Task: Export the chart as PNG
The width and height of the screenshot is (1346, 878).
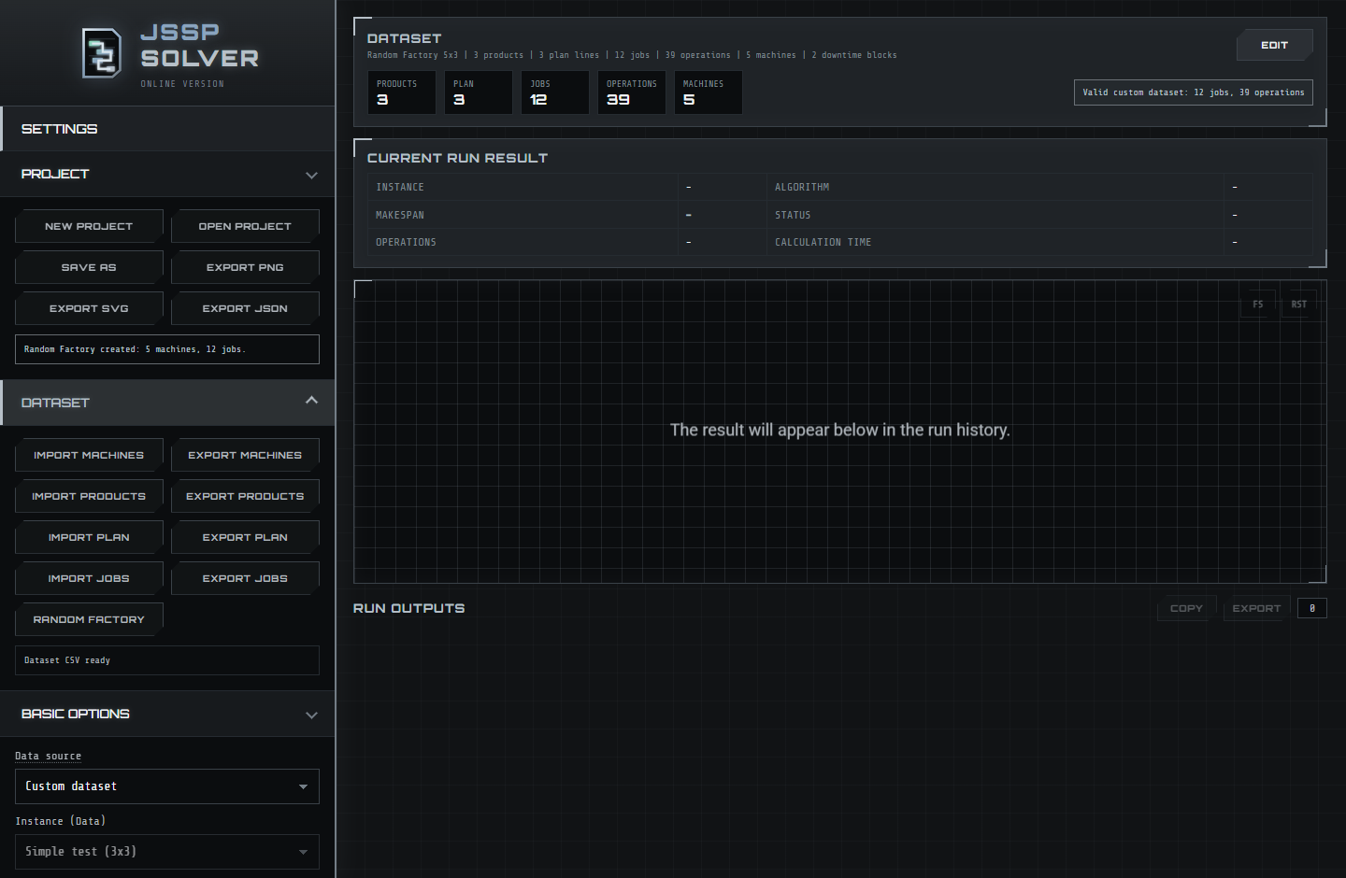Action: coord(245,267)
